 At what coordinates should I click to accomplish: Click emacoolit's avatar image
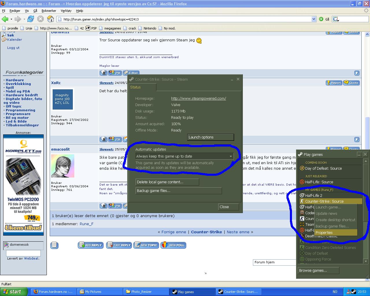click(x=63, y=166)
